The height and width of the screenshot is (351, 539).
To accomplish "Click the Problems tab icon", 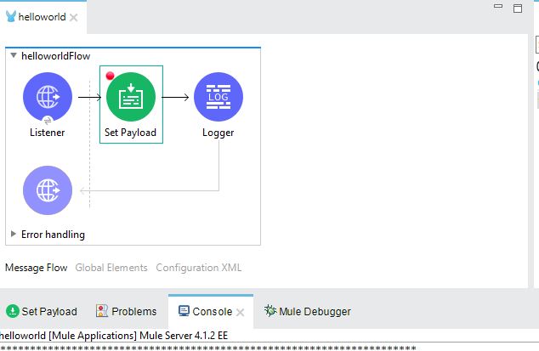I will tap(102, 311).
